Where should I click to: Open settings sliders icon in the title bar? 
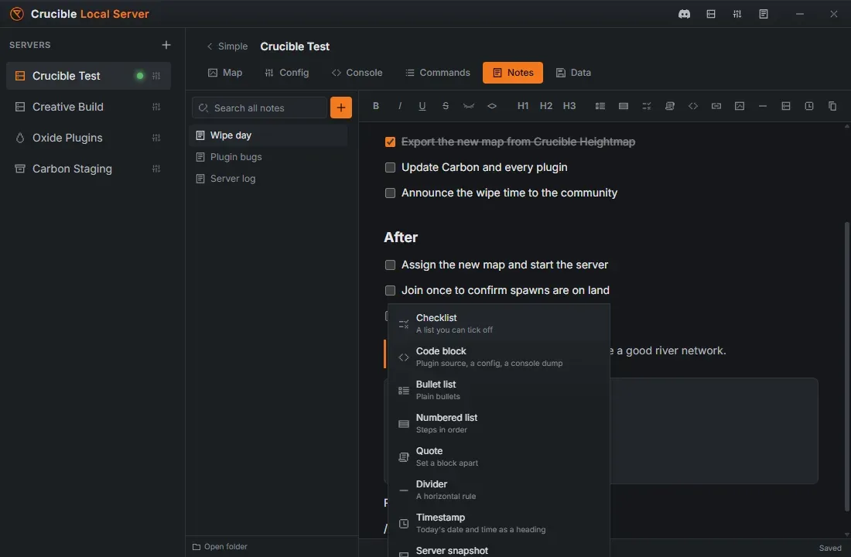click(x=737, y=14)
